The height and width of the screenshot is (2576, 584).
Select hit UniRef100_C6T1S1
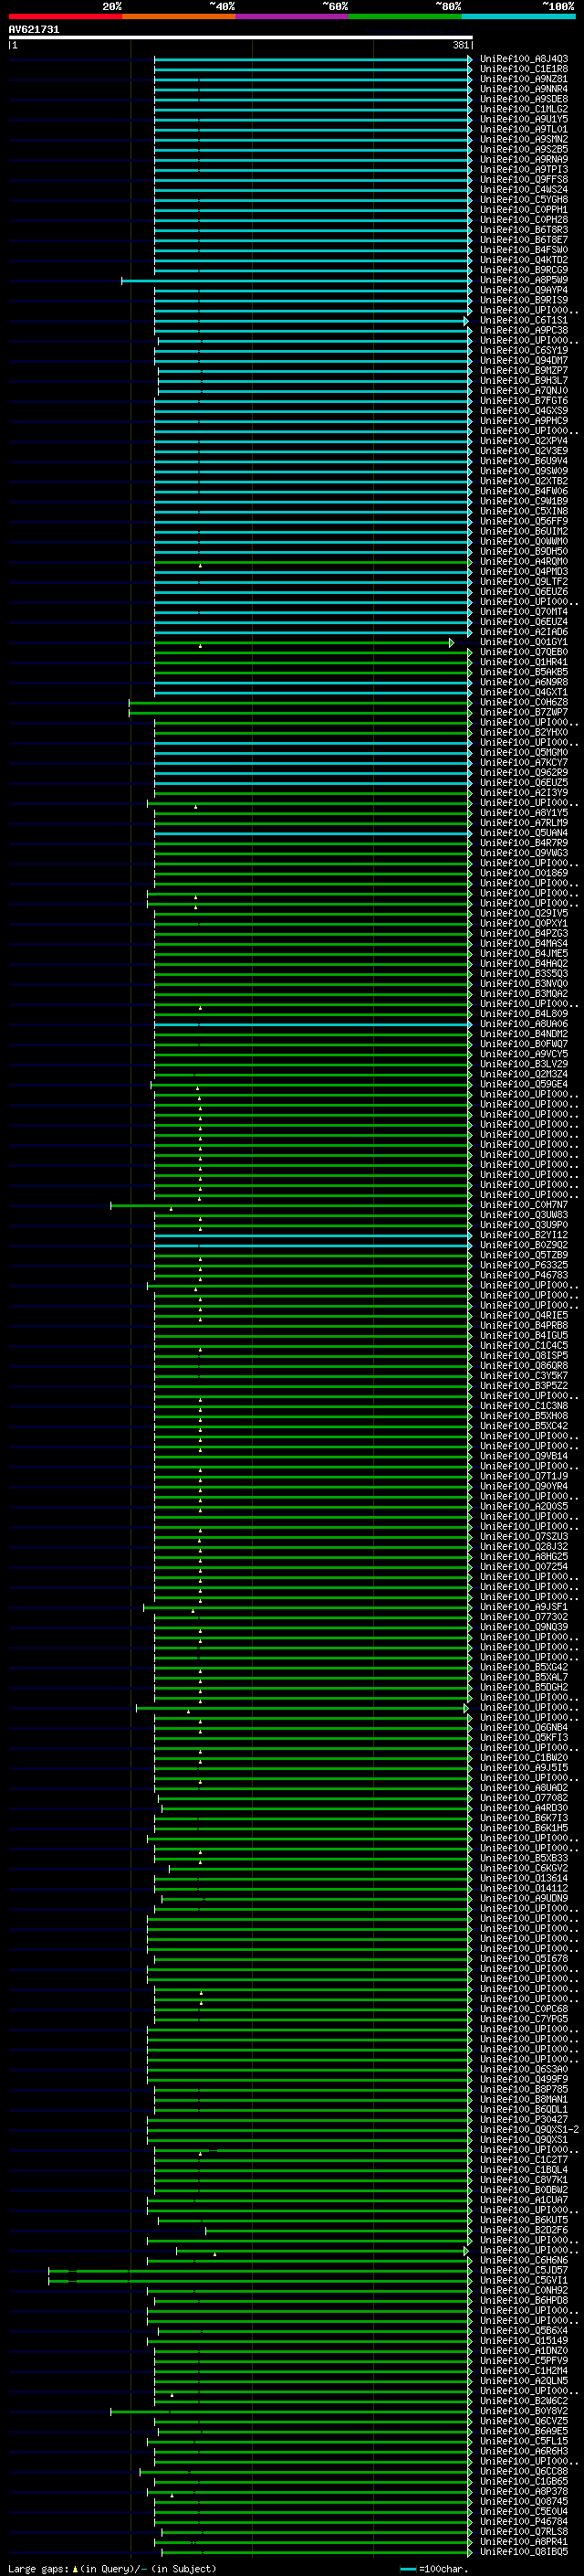(524, 321)
